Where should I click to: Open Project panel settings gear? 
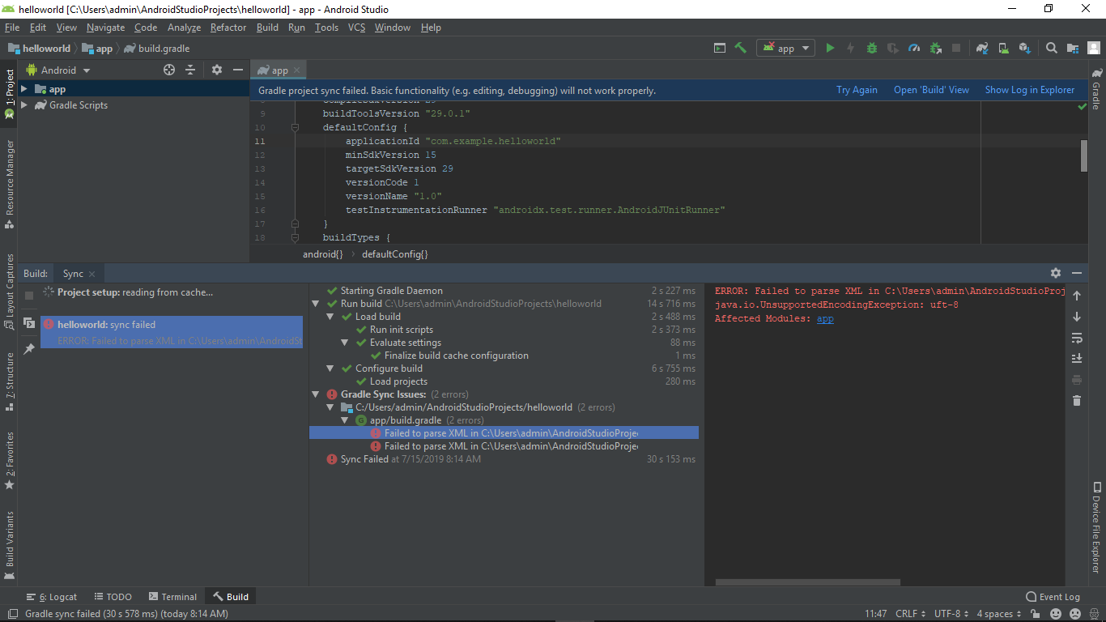click(217, 70)
